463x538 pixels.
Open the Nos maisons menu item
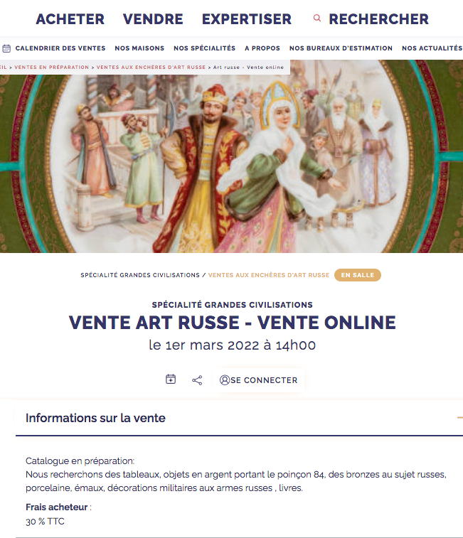[139, 48]
